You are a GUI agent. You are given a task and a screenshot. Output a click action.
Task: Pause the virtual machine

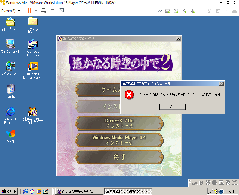30,11
